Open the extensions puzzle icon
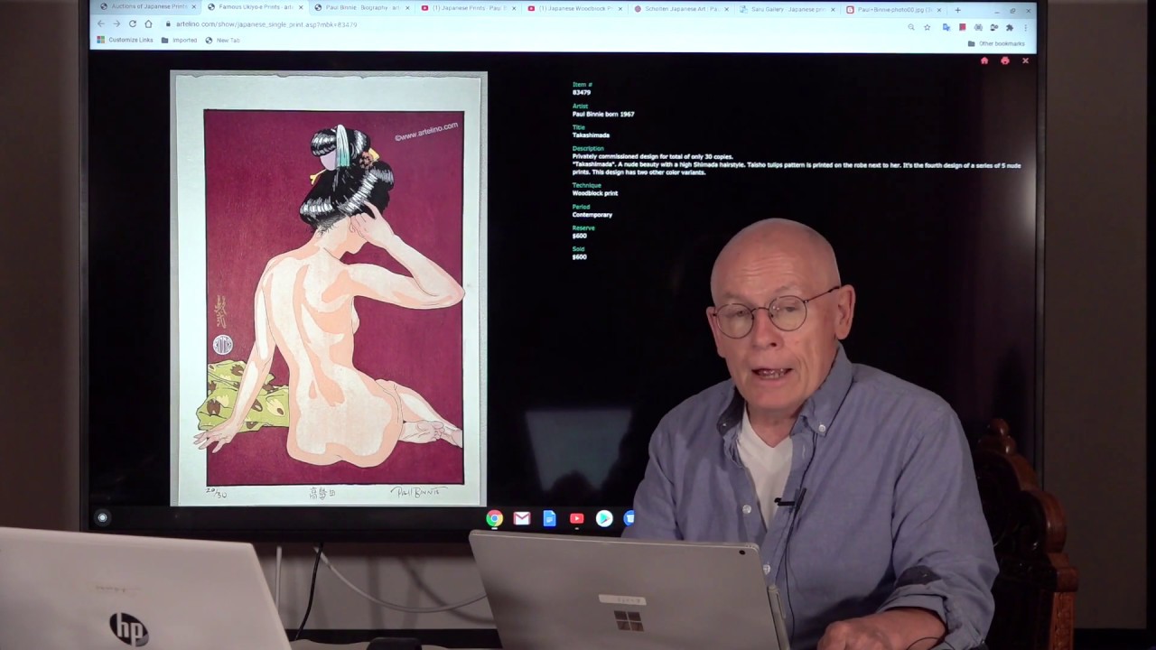Screen dimensions: 1156x650 [x=1009, y=27]
